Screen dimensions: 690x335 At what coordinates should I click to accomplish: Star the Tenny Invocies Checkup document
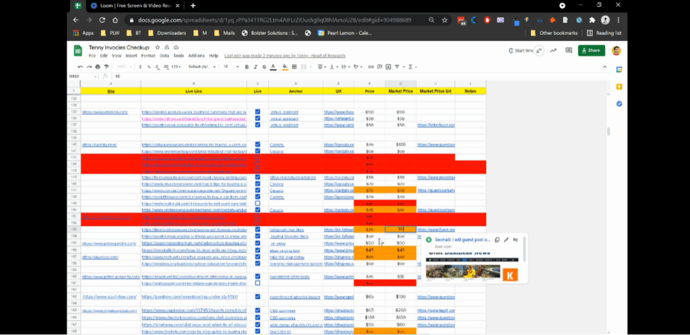158,47
